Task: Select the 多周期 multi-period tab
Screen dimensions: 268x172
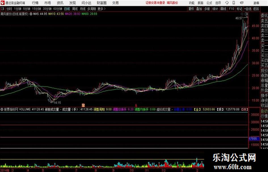Action: click(x=92, y=9)
